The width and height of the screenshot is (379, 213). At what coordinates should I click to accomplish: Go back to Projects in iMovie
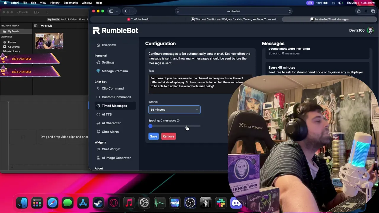[23, 12]
